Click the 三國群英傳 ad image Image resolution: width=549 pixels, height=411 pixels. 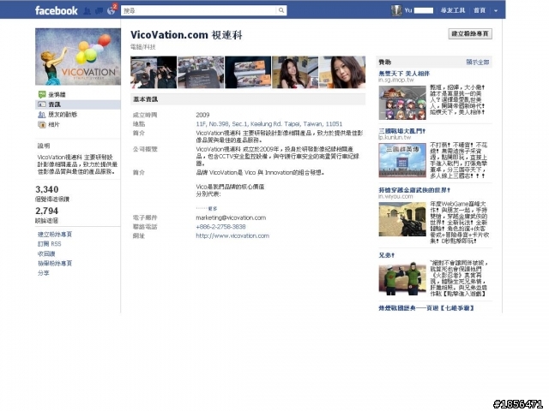pyautogui.click(x=402, y=160)
